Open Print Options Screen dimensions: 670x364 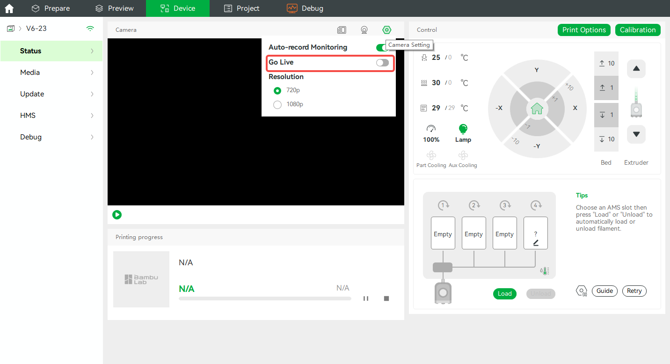[584, 30]
